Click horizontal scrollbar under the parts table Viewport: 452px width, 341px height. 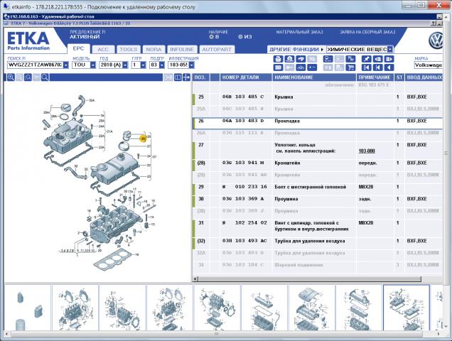310,278
